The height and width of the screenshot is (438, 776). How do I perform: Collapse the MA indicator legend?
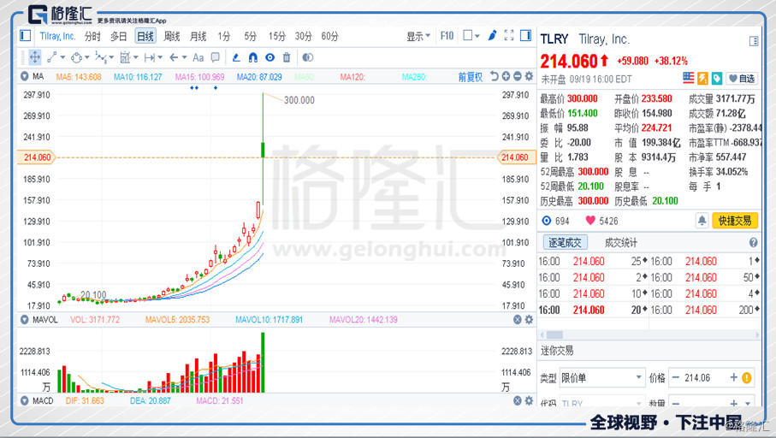(25, 77)
